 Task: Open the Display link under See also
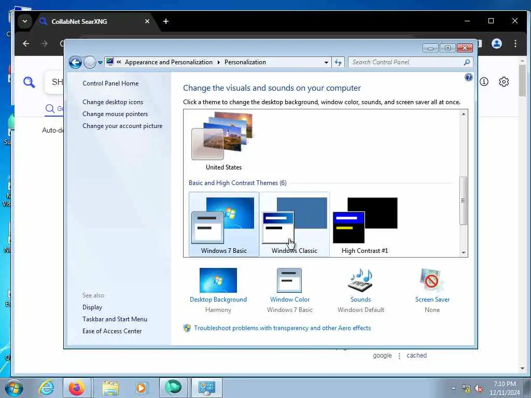tap(92, 307)
